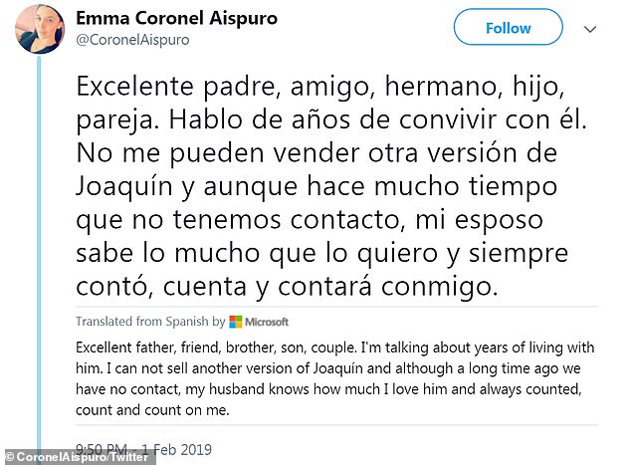Click the Microsoft wordmark beside the logo

(x=267, y=322)
